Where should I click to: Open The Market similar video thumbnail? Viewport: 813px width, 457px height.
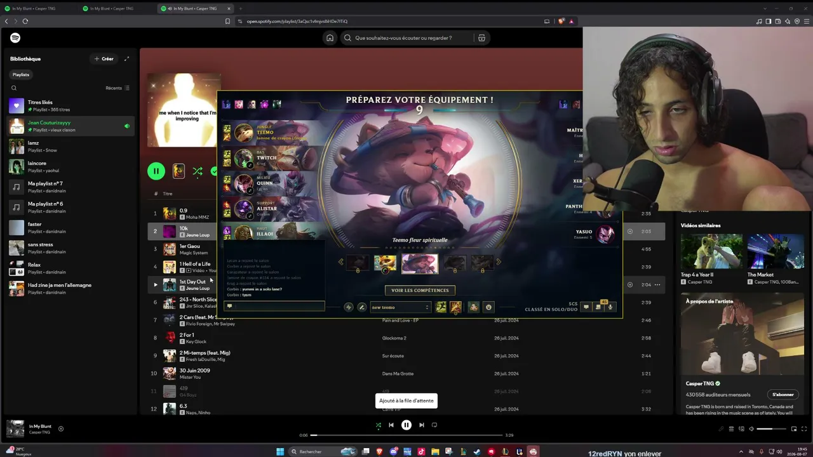(x=776, y=251)
